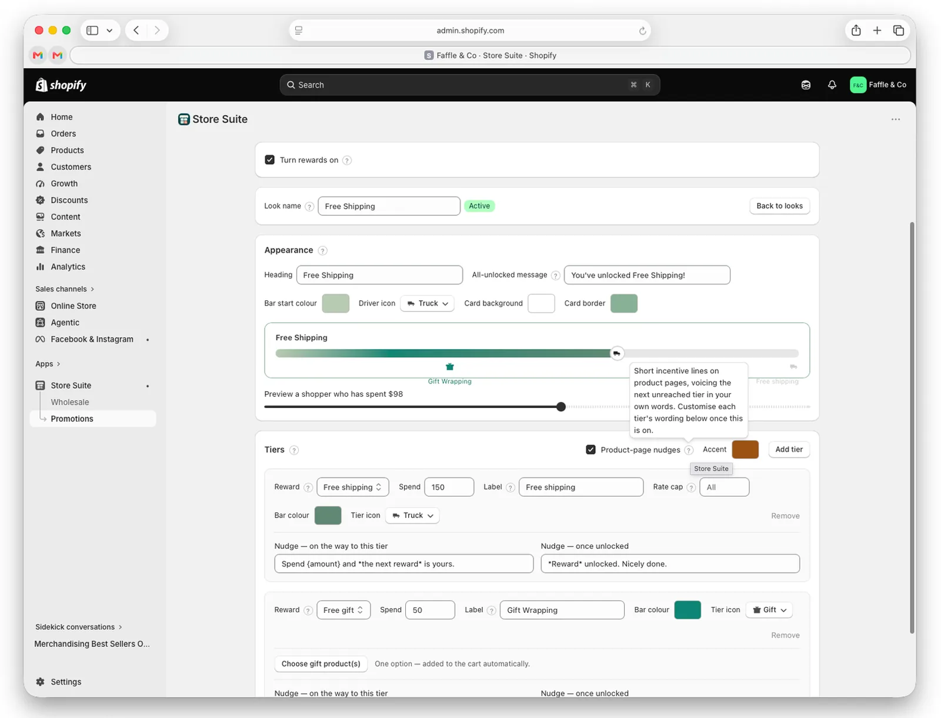941x718 pixels.
Task: Click the Look name input field
Action: [x=389, y=206]
